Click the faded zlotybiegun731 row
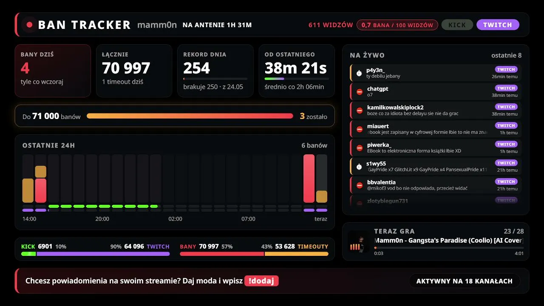Image resolution: width=544 pixels, height=306 pixels. (x=436, y=201)
